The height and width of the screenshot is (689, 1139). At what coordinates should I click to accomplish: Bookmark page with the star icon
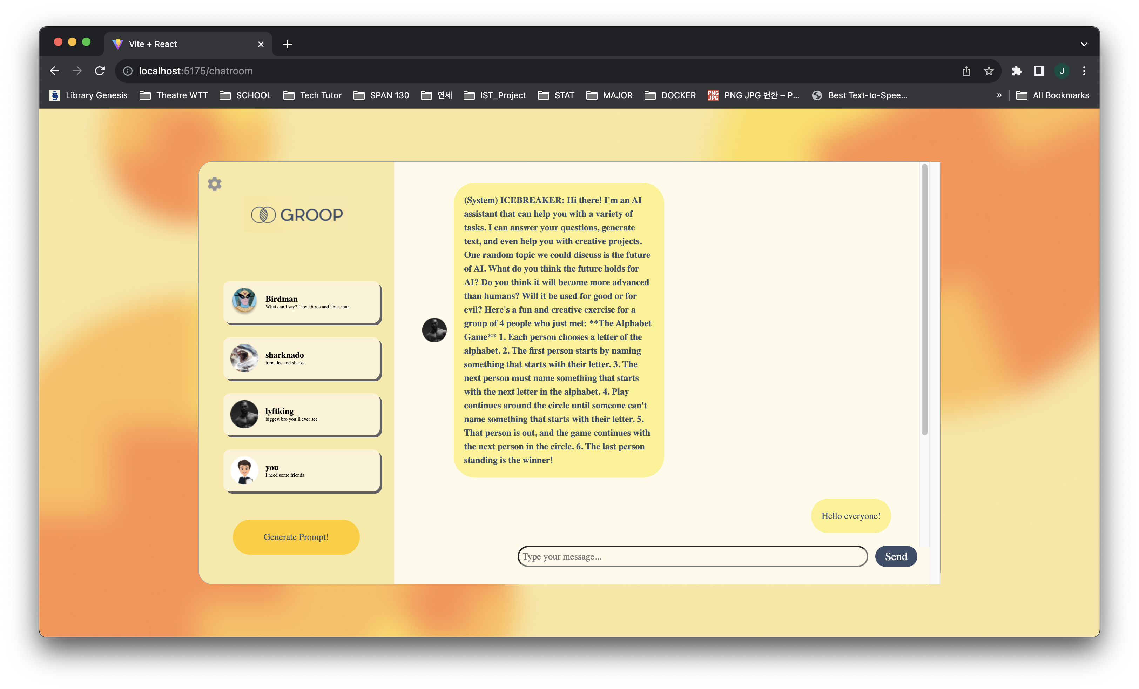tap(988, 71)
